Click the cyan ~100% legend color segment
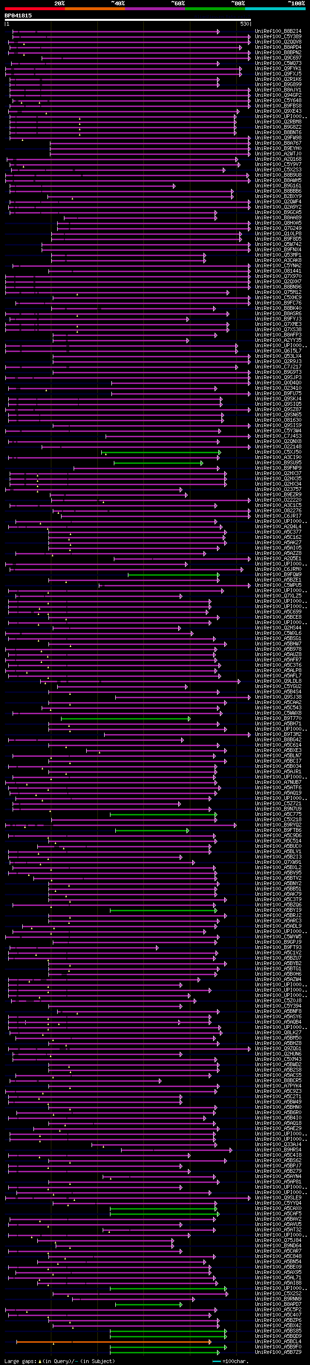This screenshot has width=310, height=1365. [x=276, y=9]
